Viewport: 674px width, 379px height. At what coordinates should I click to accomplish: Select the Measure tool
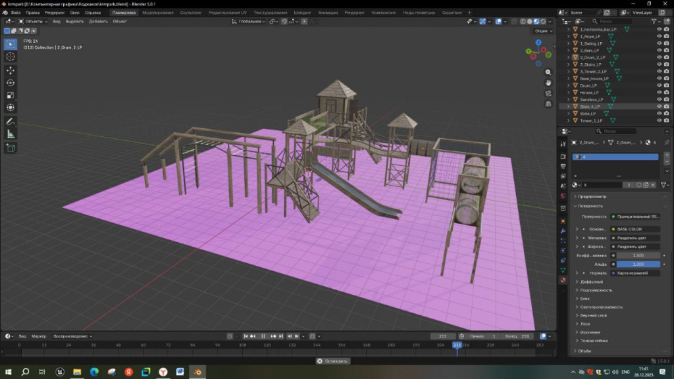(11, 134)
